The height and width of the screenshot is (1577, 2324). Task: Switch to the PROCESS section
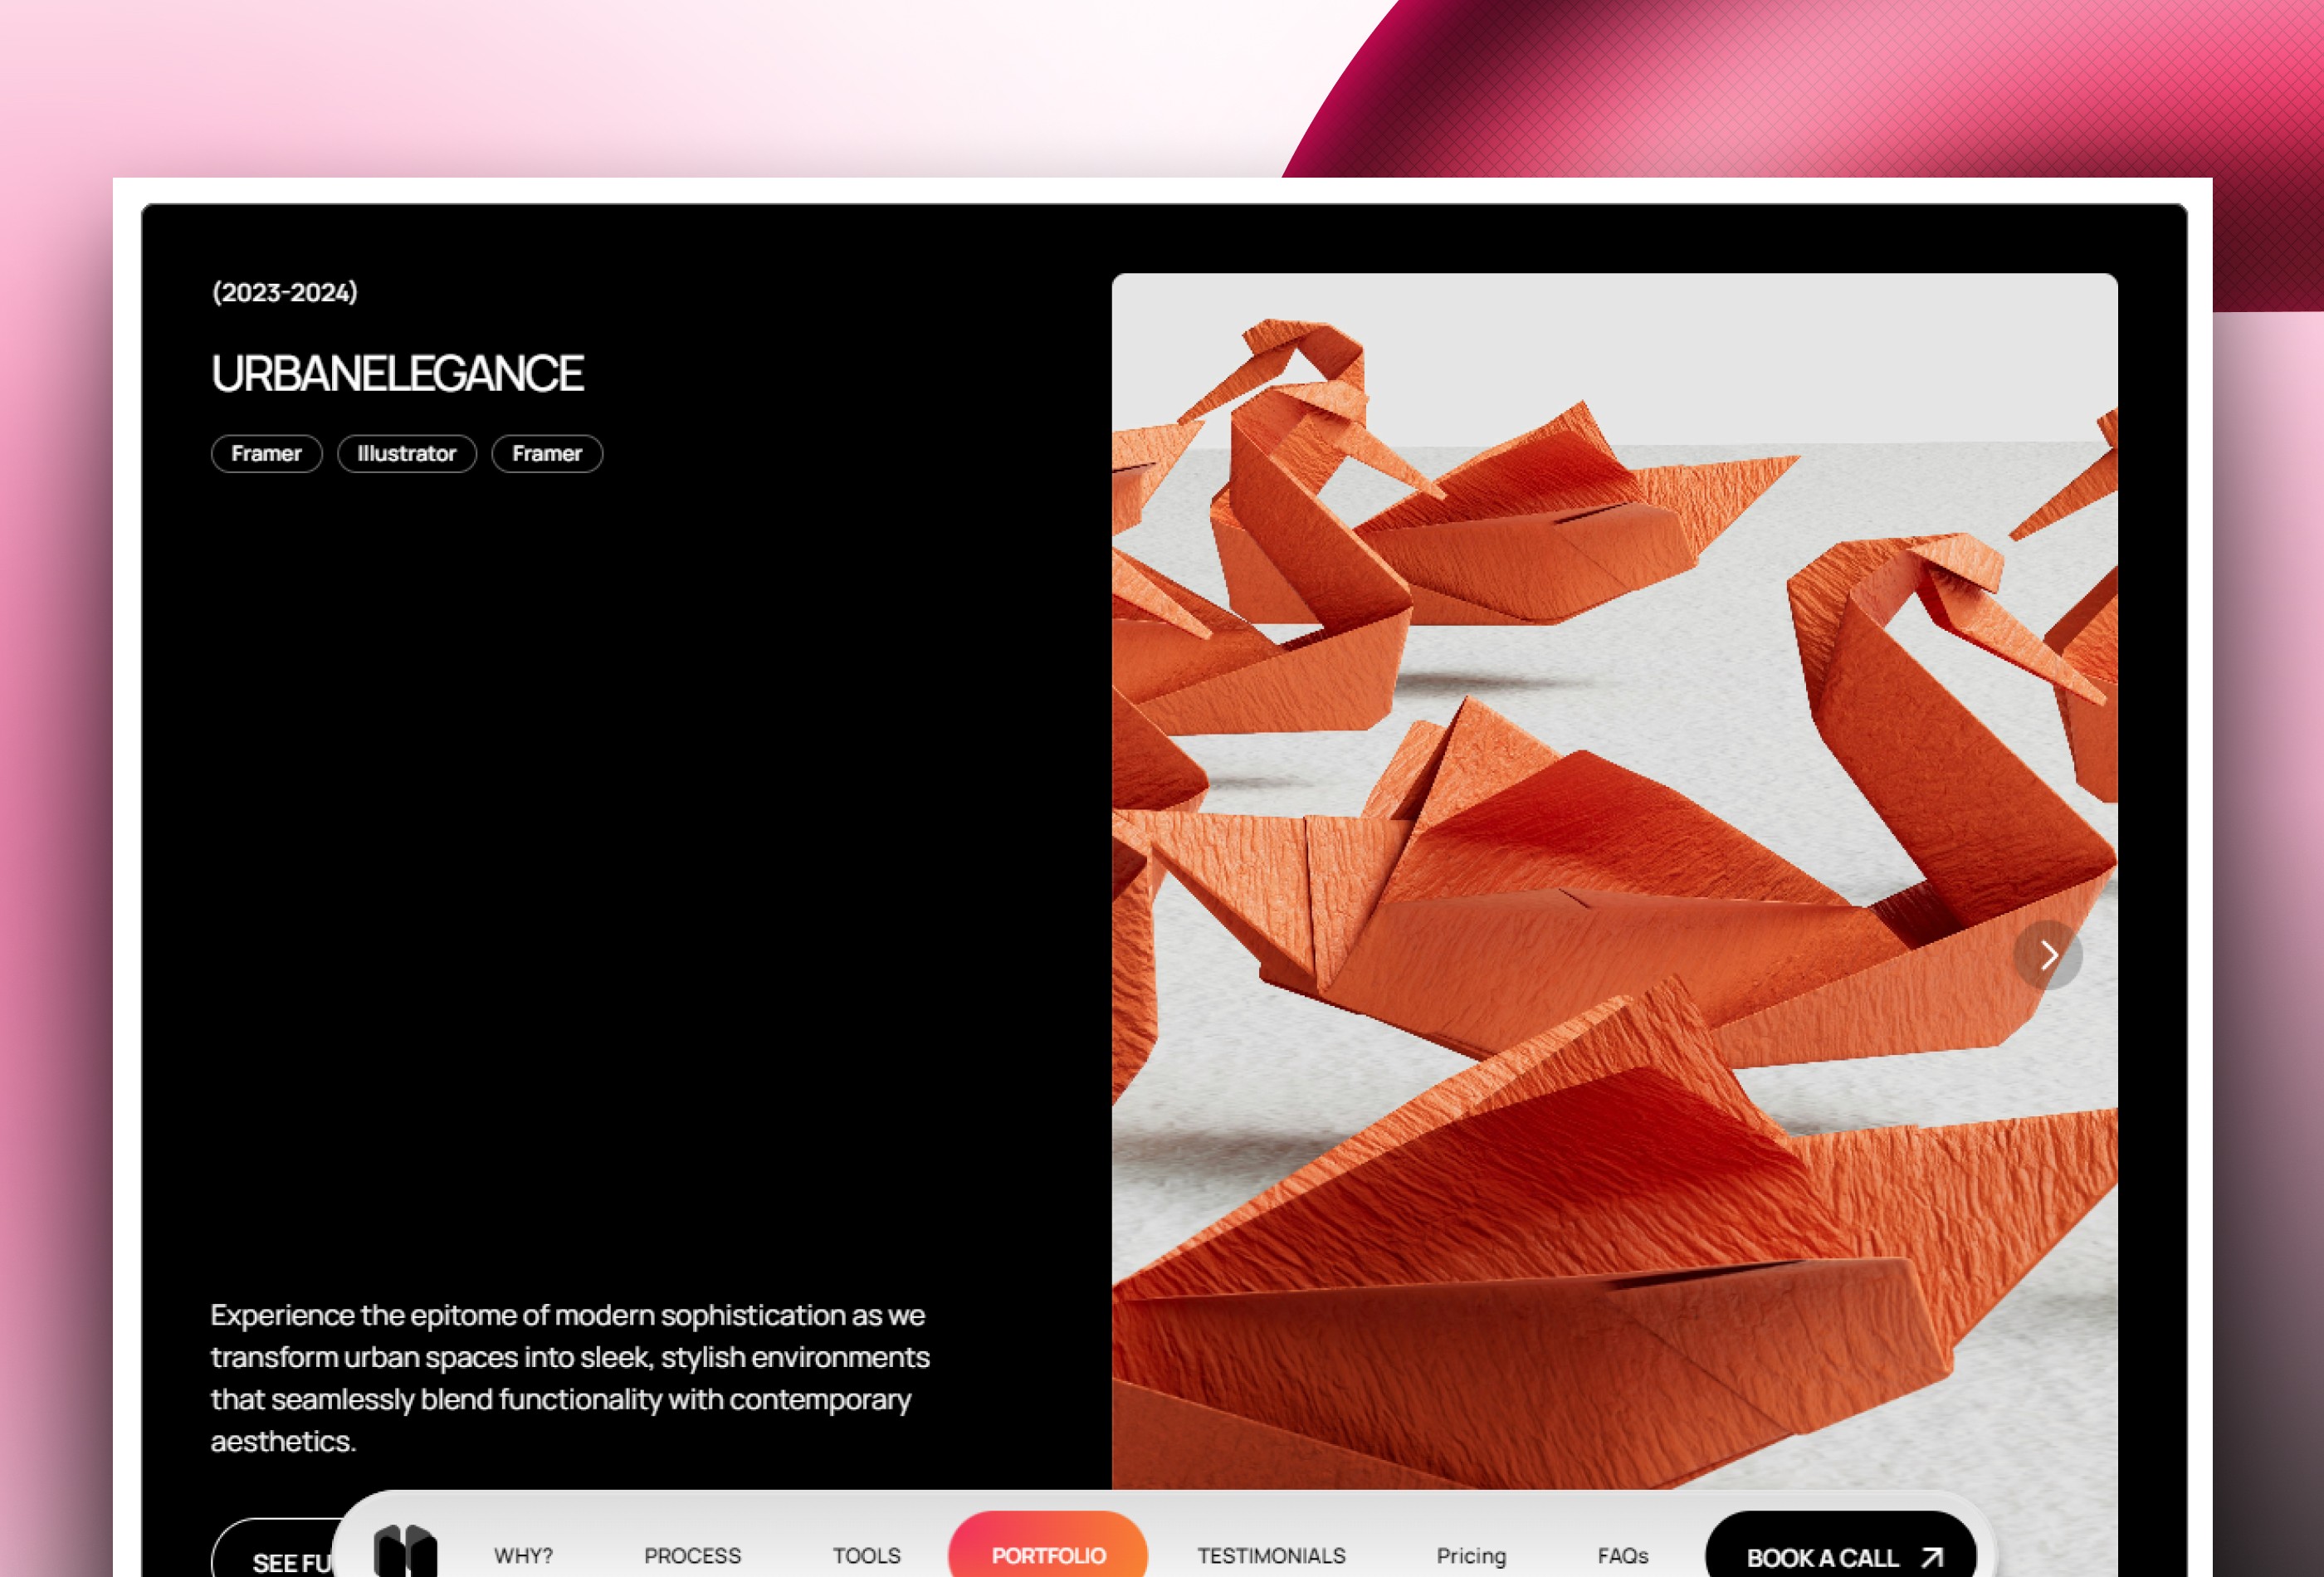click(692, 1554)
